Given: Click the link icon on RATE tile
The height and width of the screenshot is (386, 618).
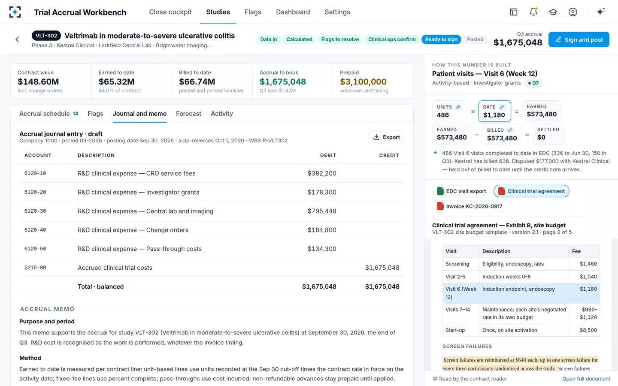Looking at the screenshot, I should [502, 107].
